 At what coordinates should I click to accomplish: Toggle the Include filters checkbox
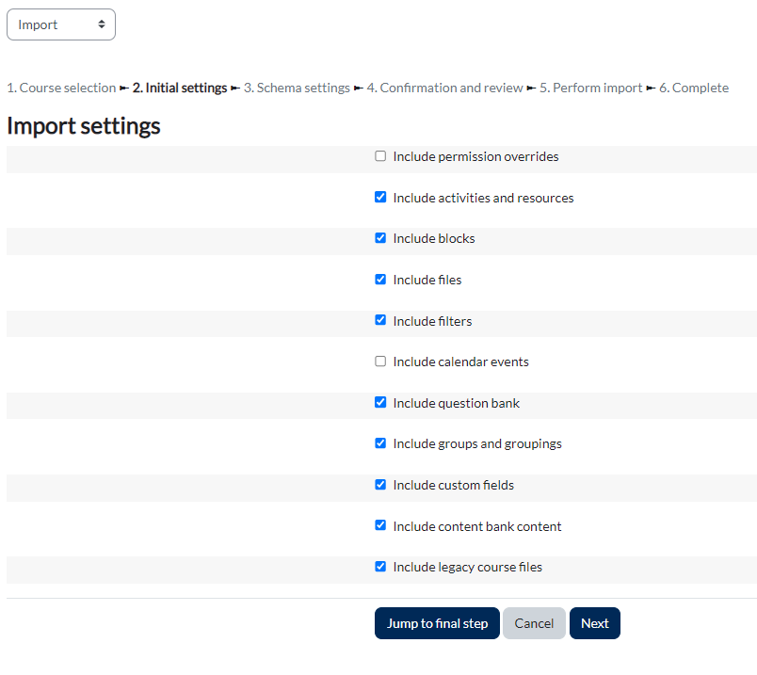pyautogui.click(x=380, y=320)
